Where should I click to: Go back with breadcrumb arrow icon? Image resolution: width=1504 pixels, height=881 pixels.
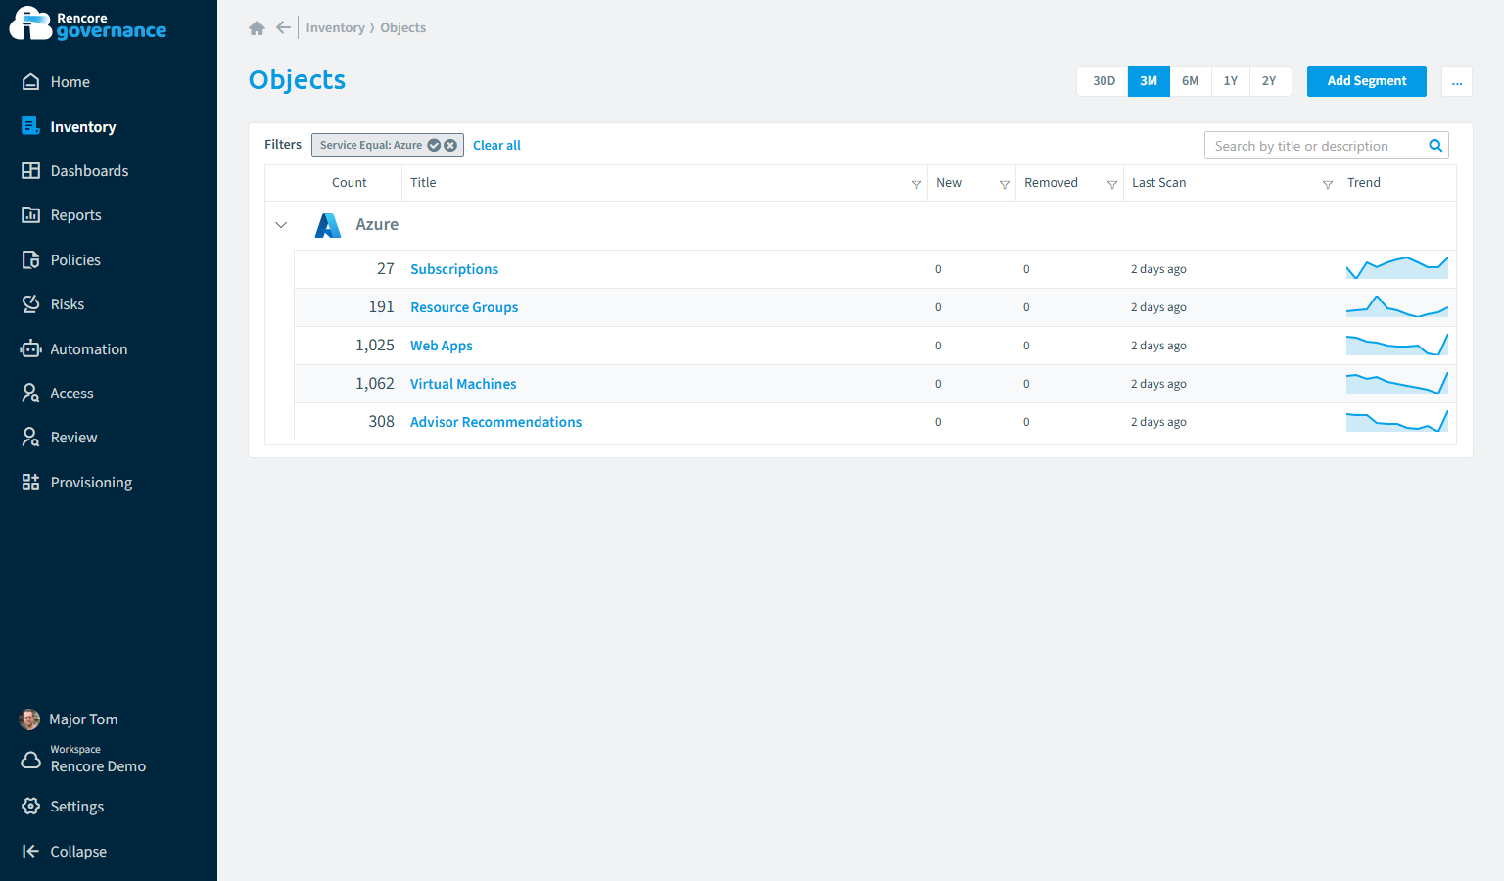tap(283, 27)
